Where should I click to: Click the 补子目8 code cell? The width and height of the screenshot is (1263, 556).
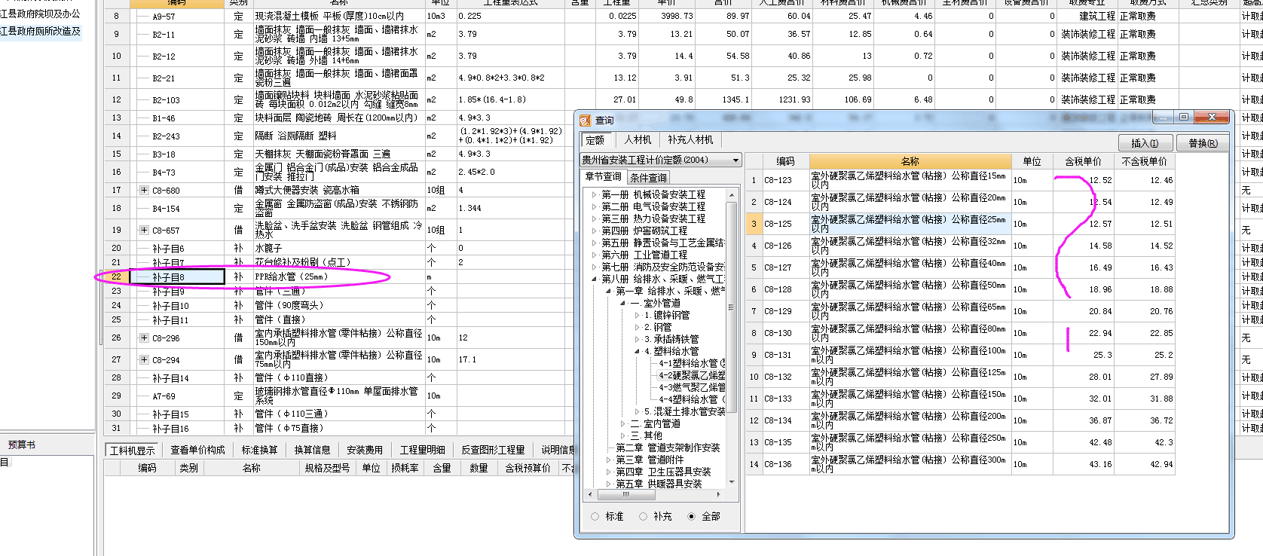[x=177, y=277]
